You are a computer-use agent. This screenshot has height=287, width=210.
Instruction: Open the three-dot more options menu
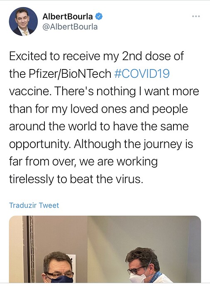point(196,17)
